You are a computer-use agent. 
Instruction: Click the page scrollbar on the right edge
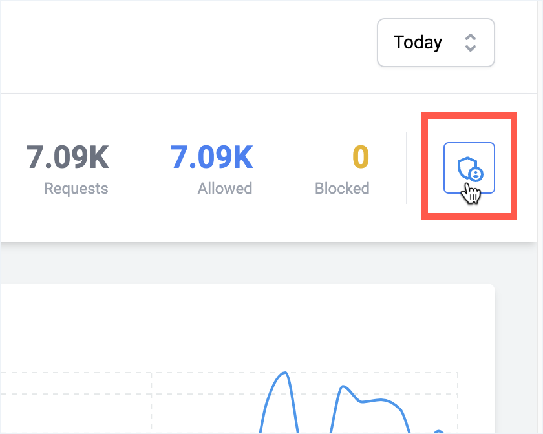point(540,217)
